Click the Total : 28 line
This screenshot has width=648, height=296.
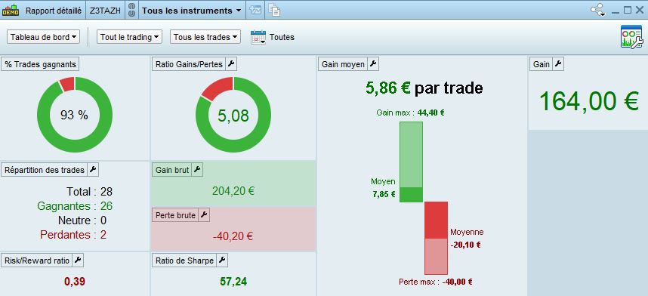click(x=89, y=192)
